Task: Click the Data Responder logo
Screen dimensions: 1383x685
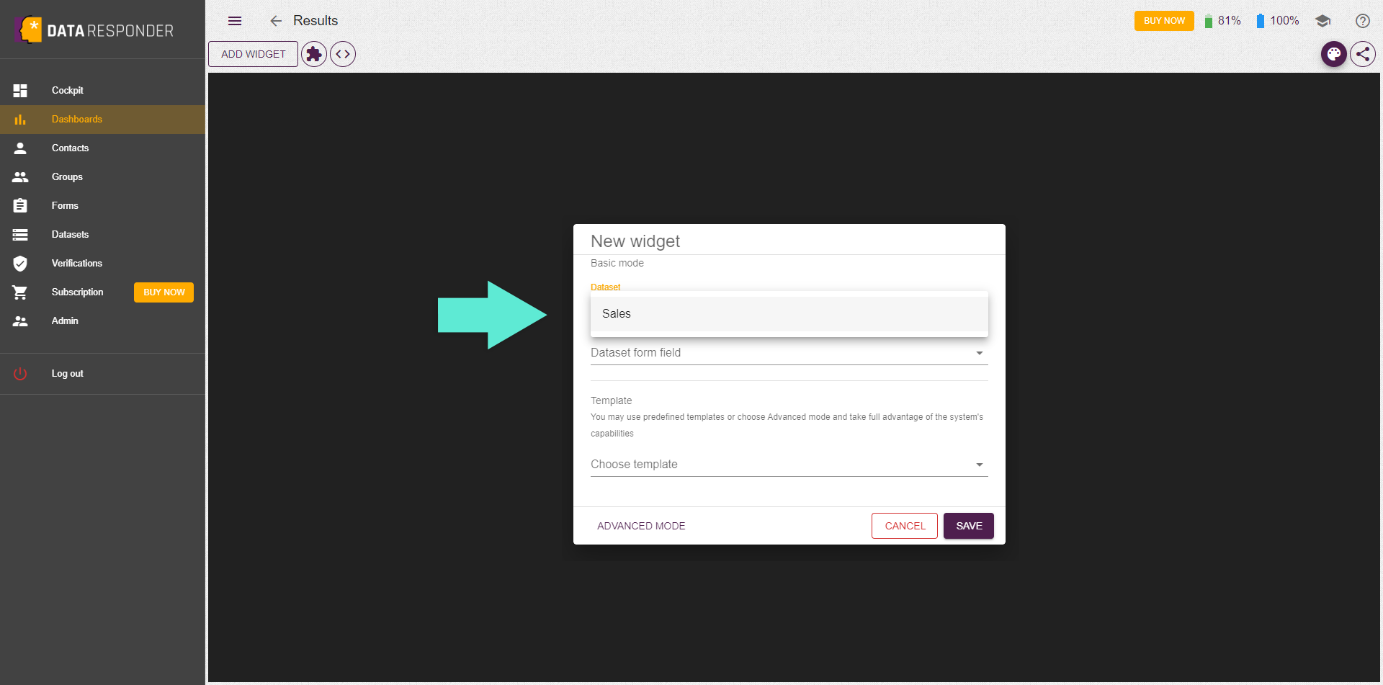Action: click(94, 30)
